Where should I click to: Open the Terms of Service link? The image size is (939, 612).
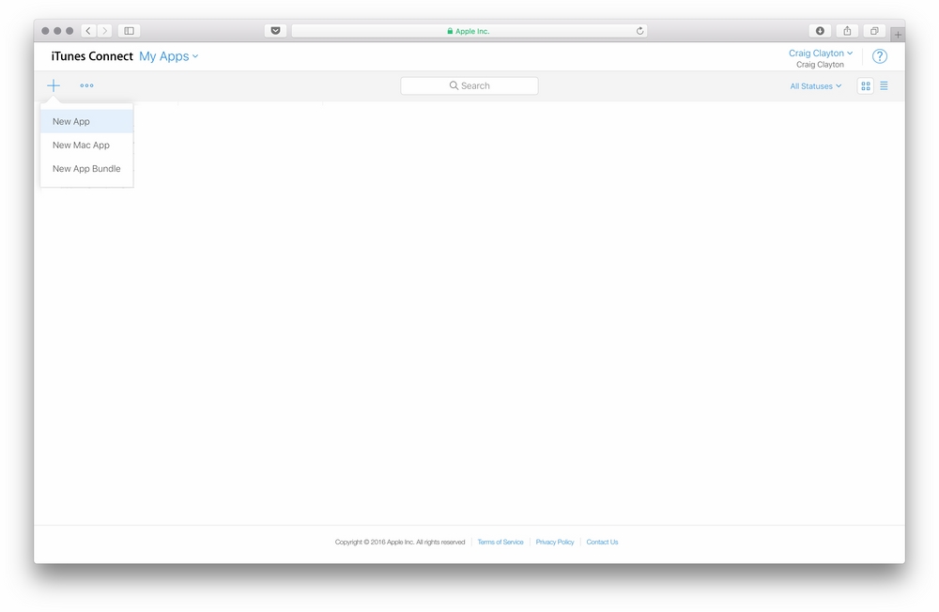(x=500, y=542)
